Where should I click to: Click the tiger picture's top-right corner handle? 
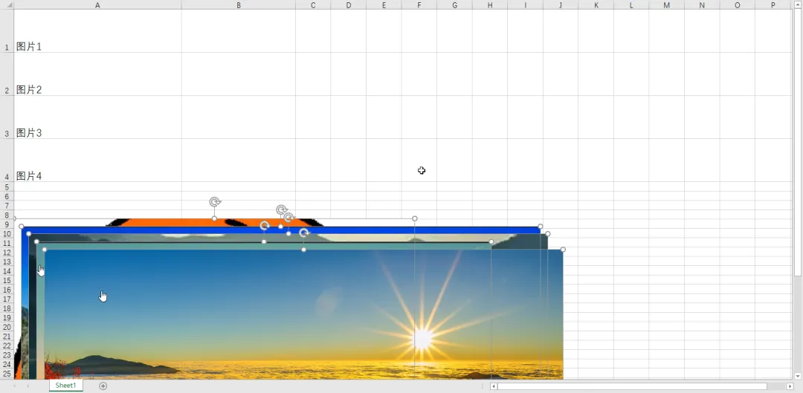tap(414, 218)
